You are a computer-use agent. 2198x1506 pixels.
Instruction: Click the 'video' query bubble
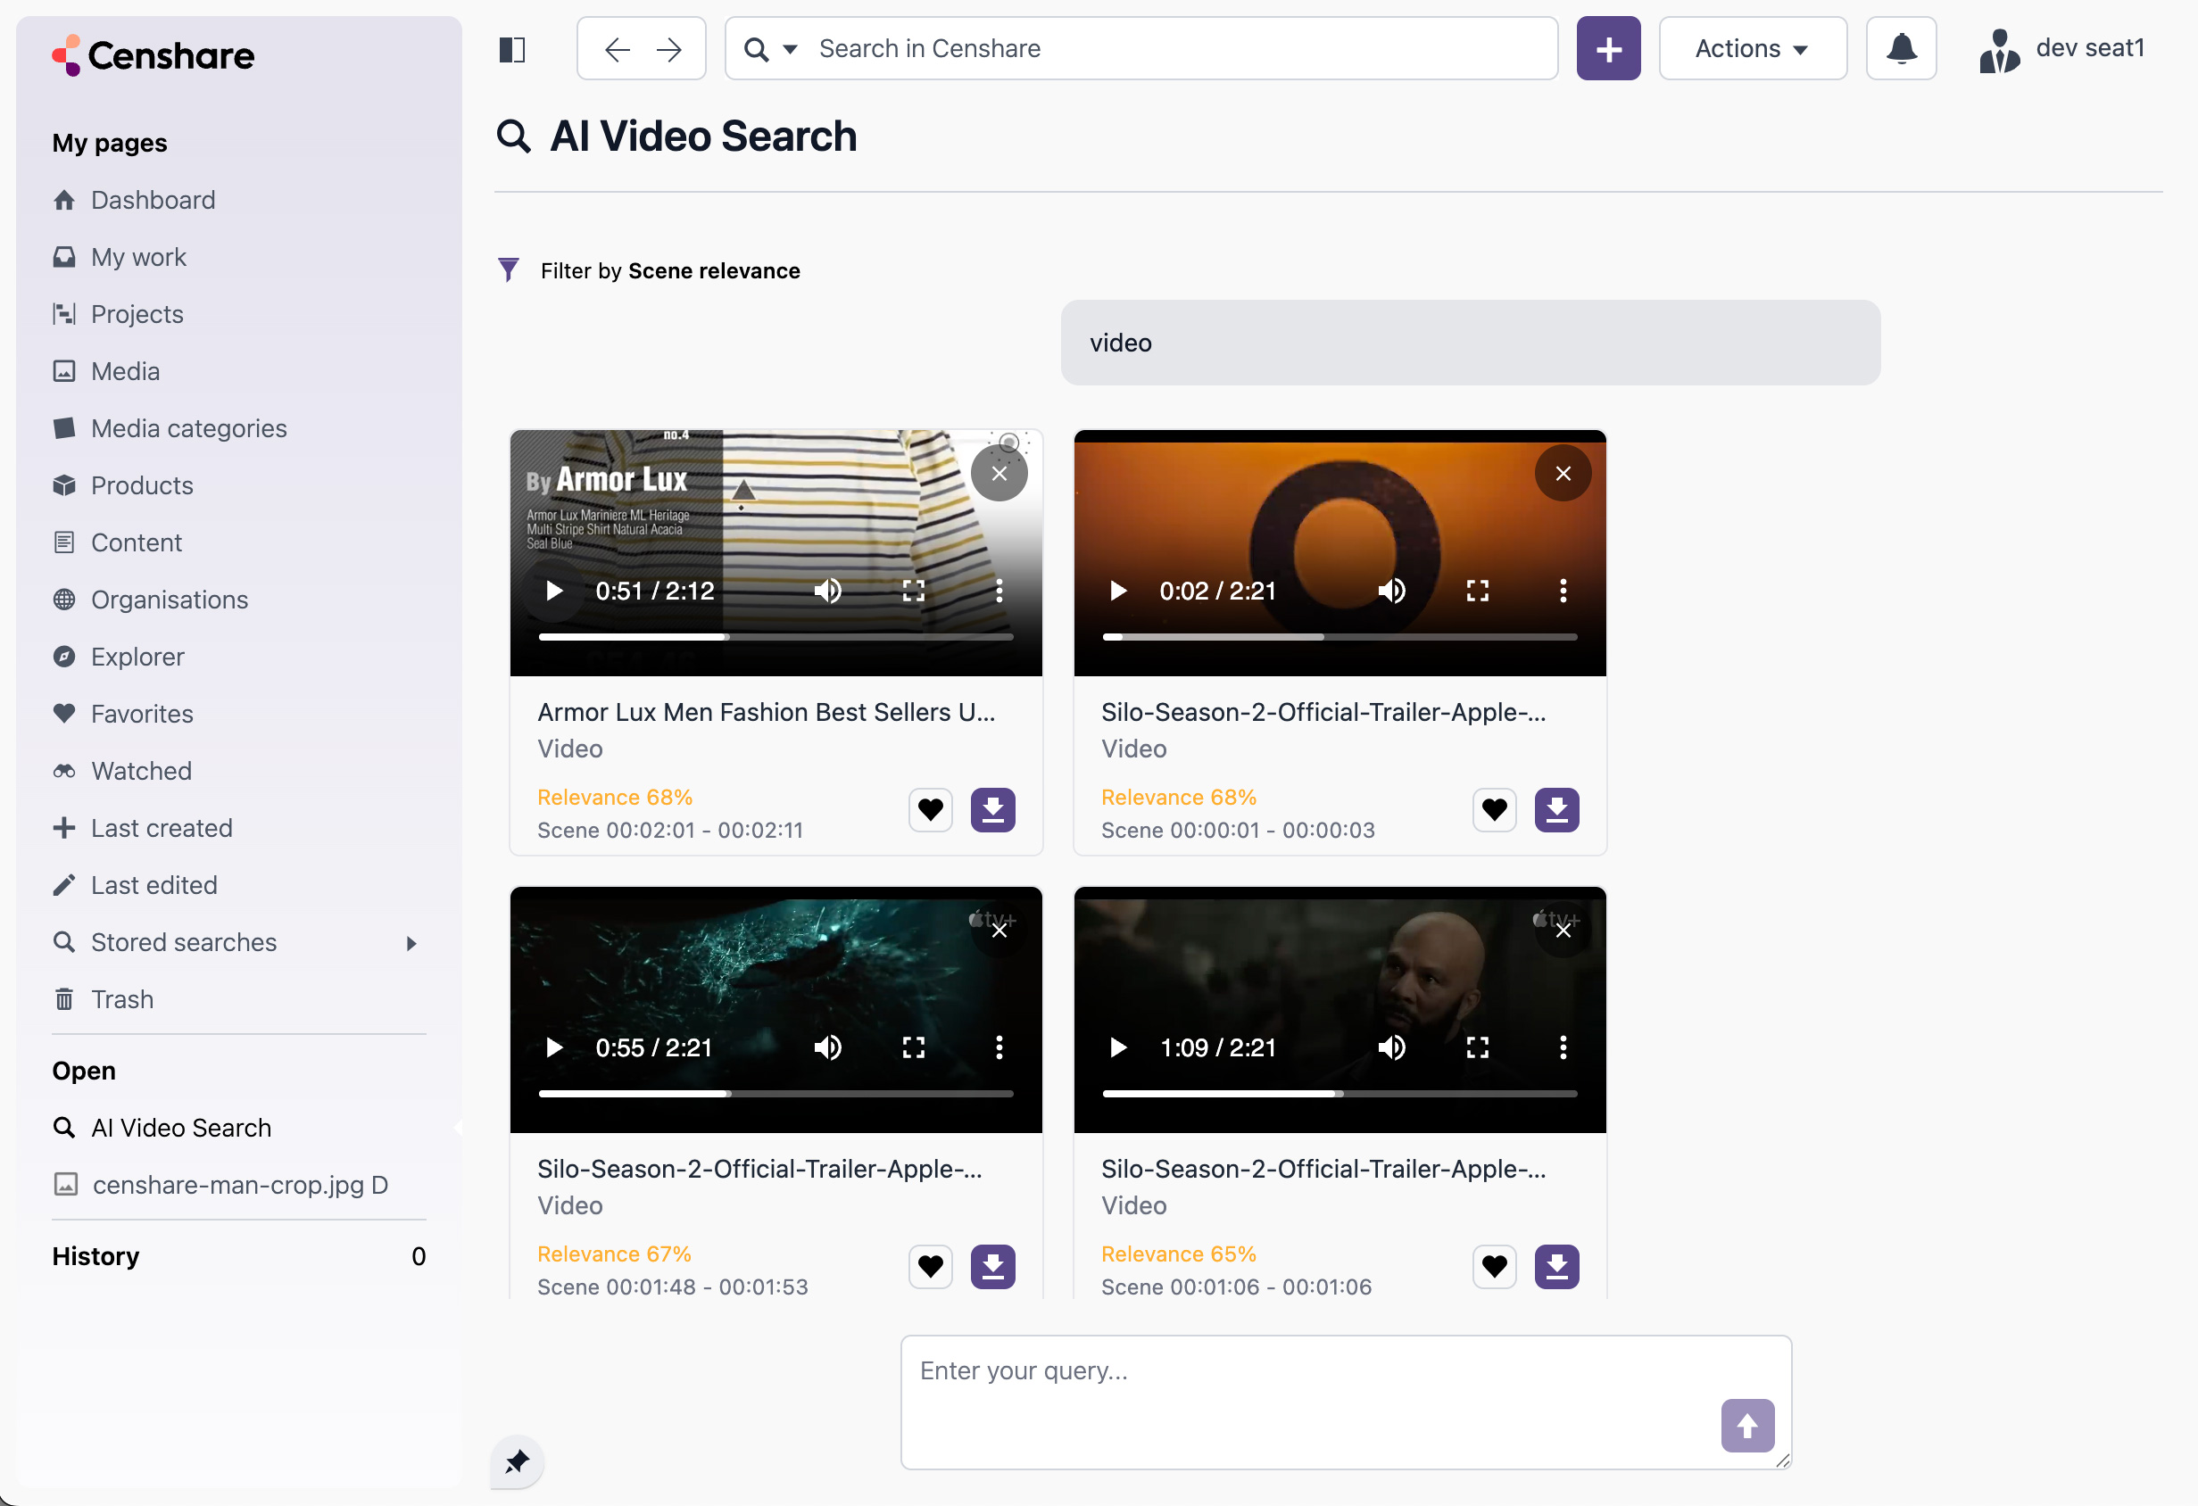point(1470,343)
